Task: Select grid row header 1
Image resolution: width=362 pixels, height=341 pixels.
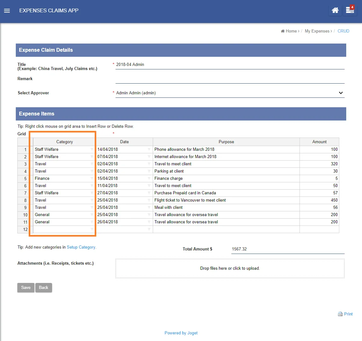Action: [x=25, y=150]
